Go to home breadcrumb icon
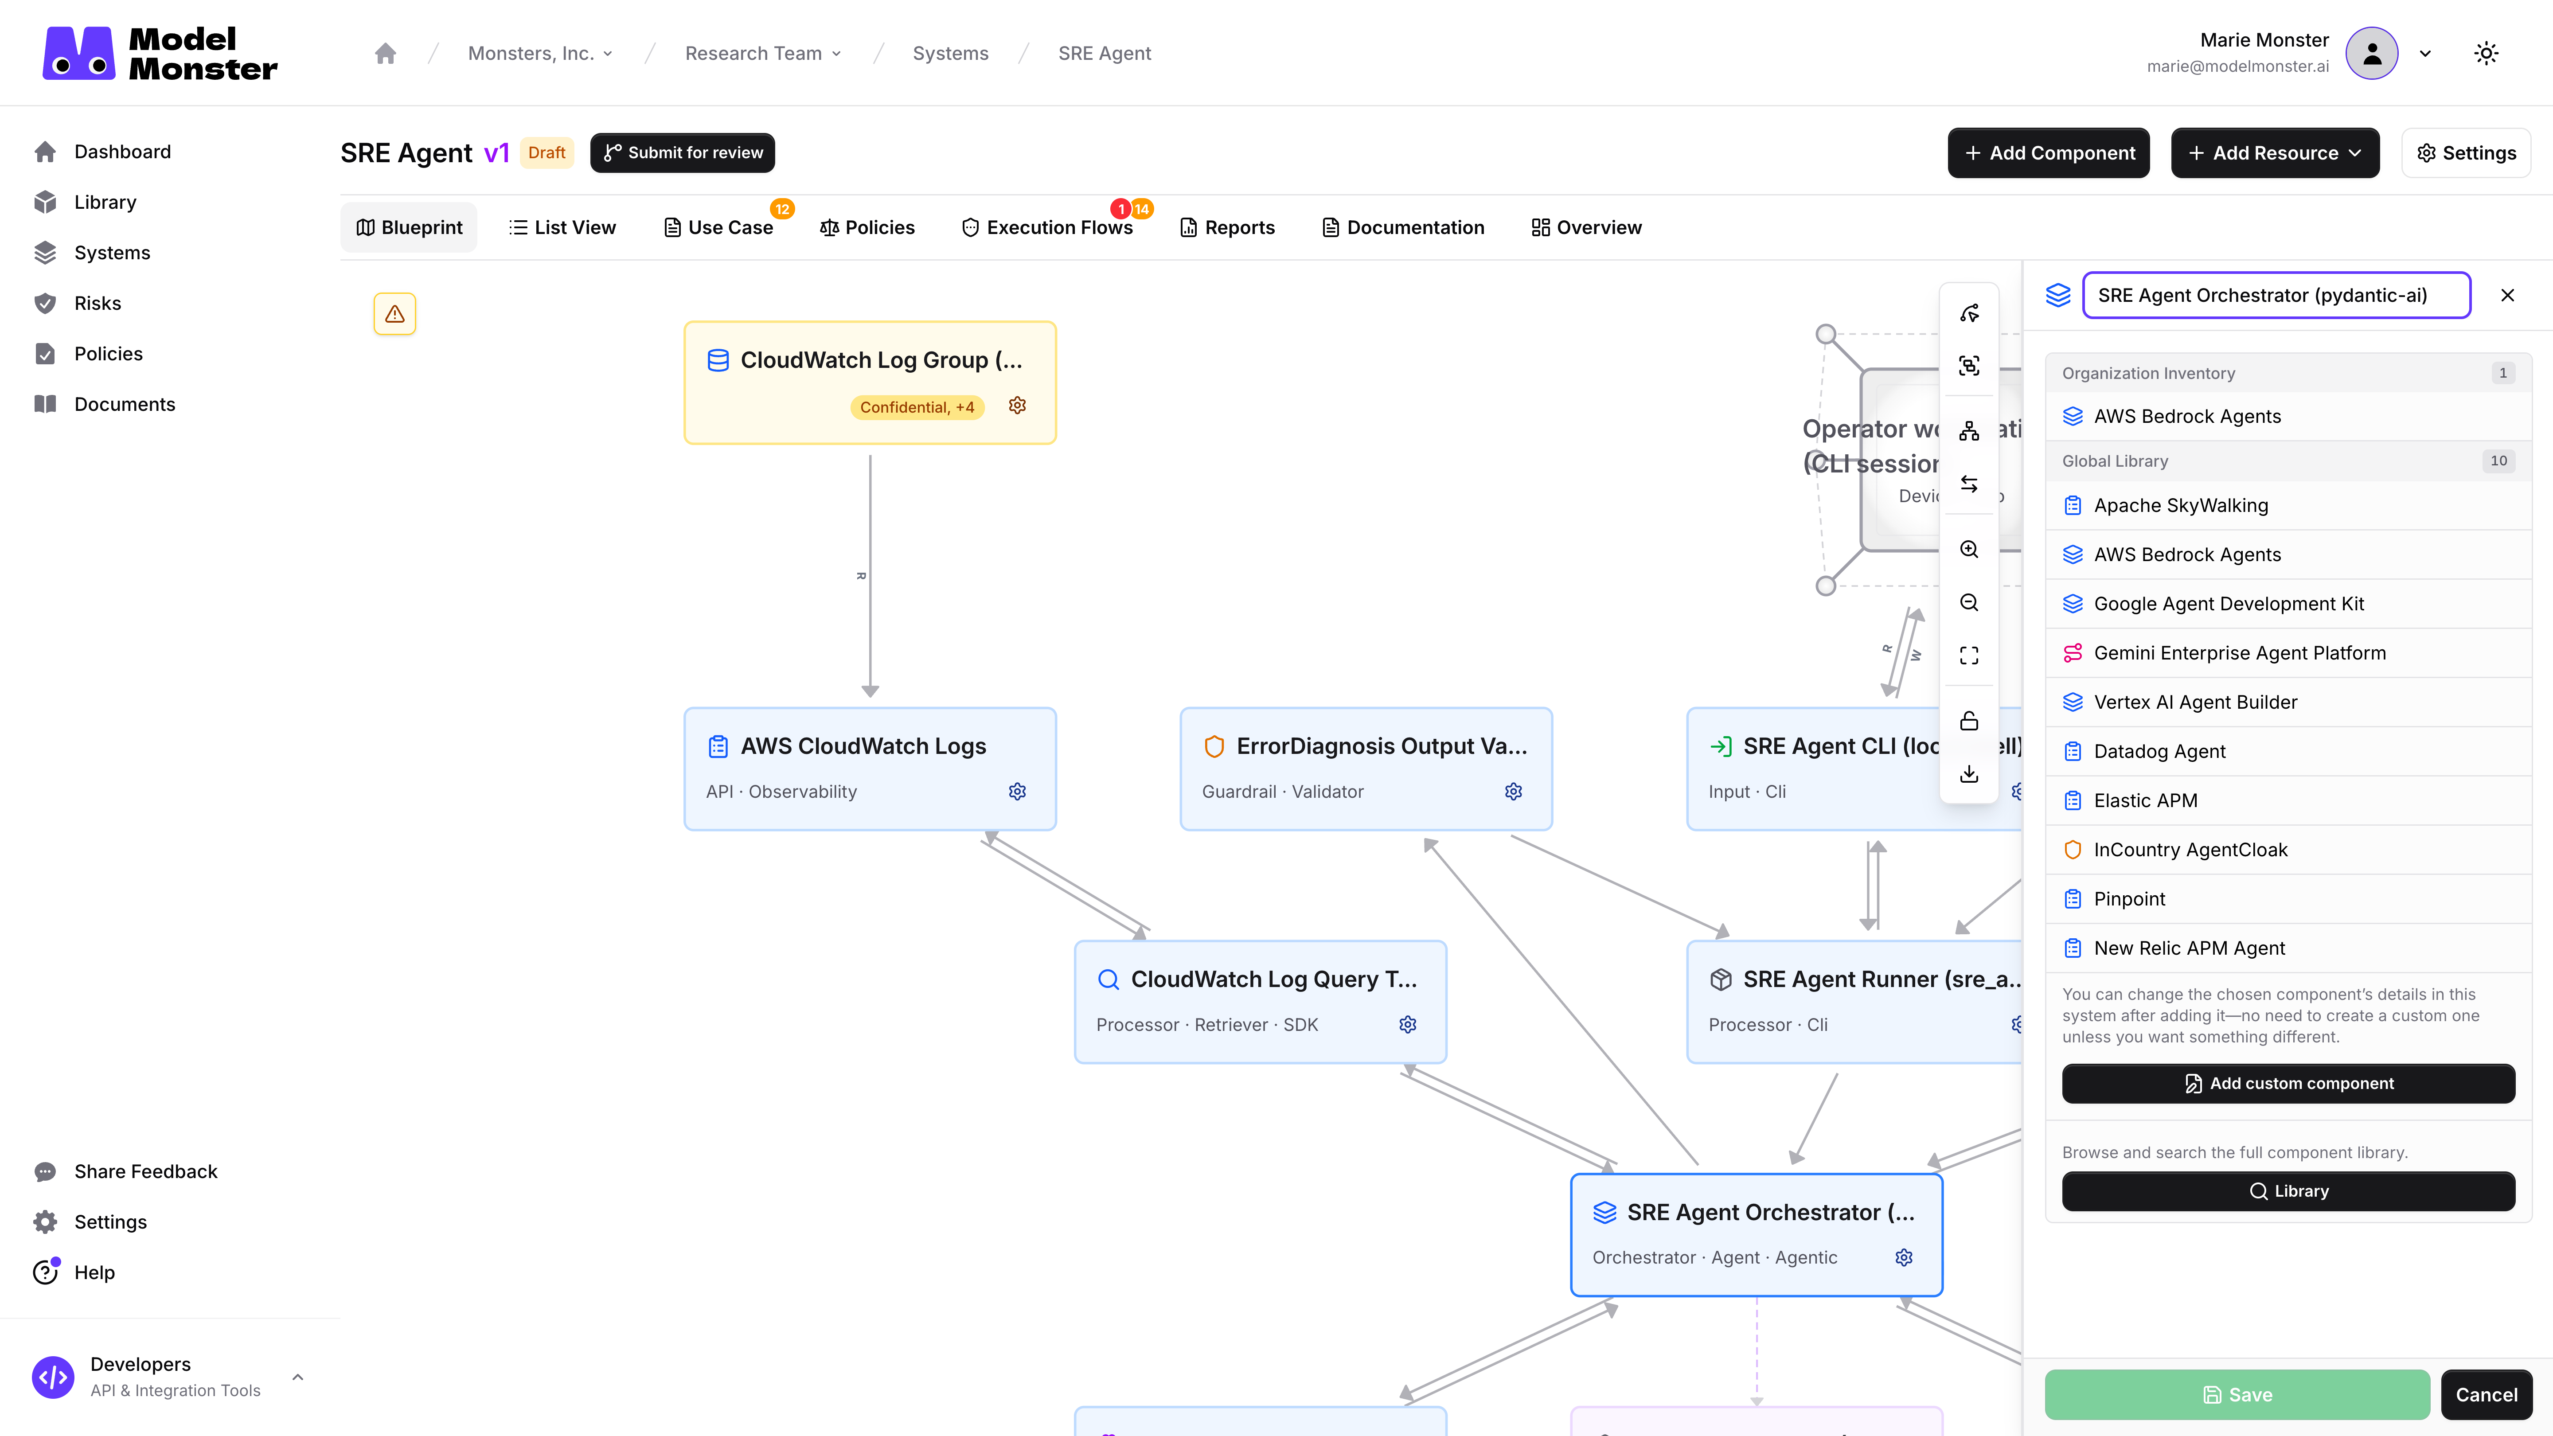 386,54
